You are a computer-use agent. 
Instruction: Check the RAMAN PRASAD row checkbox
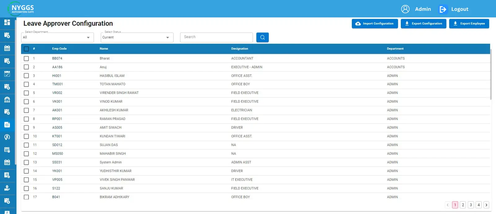tap(26, 119)
